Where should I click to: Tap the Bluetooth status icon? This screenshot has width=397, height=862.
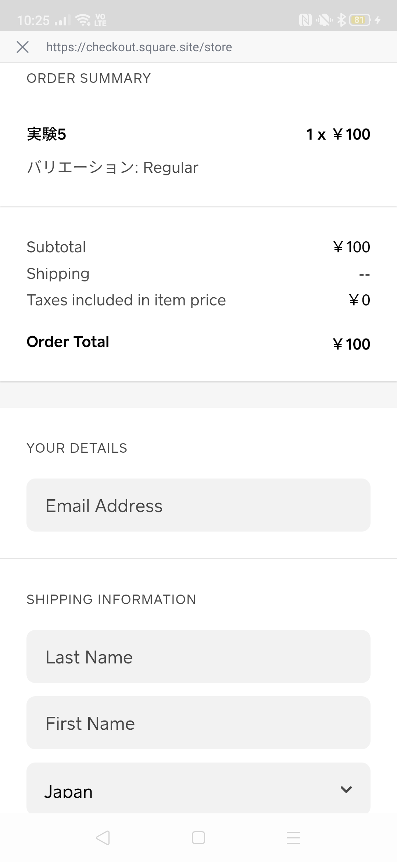342,20
